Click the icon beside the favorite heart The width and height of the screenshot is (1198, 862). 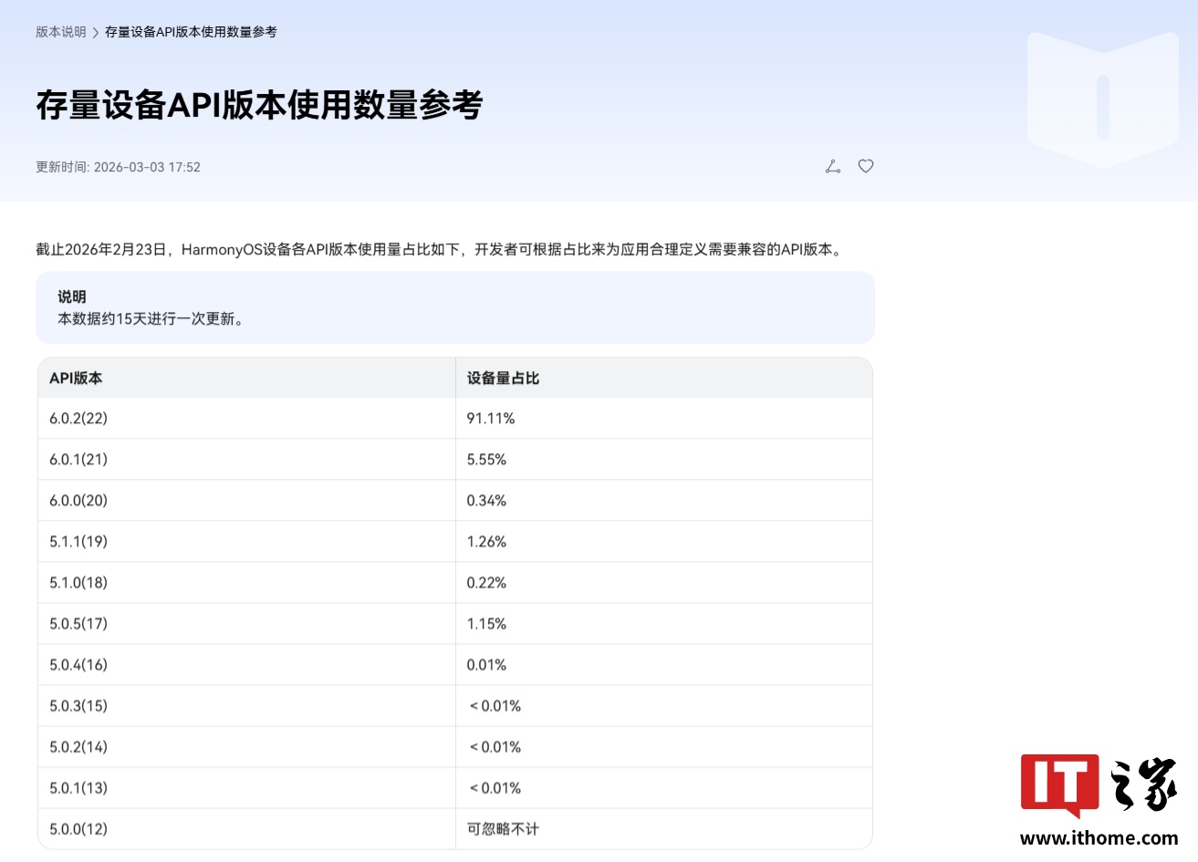click(833, 166)
